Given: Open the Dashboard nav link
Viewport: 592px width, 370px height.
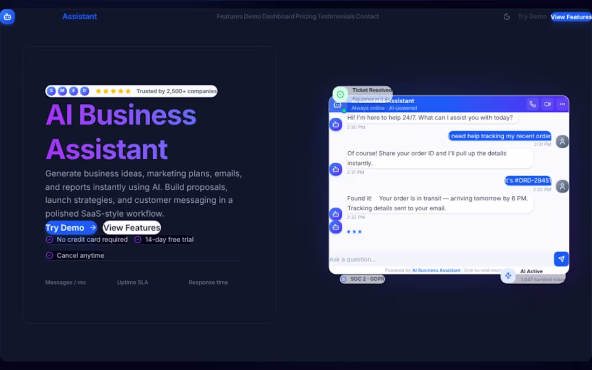Looking at the screenshot, I should (x=278, y=17).
